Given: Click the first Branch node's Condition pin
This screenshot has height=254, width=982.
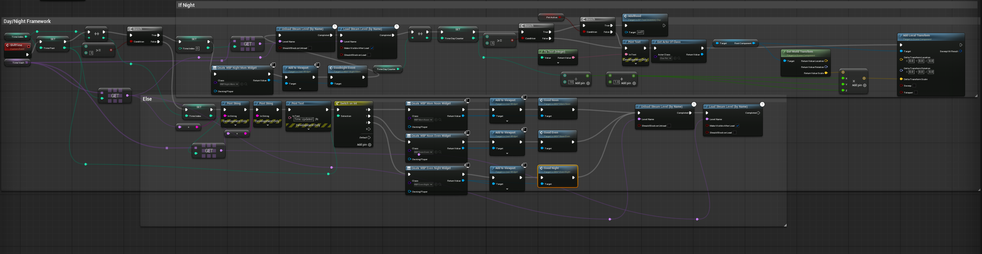Looking at the screenshot, I should point(131,42).
